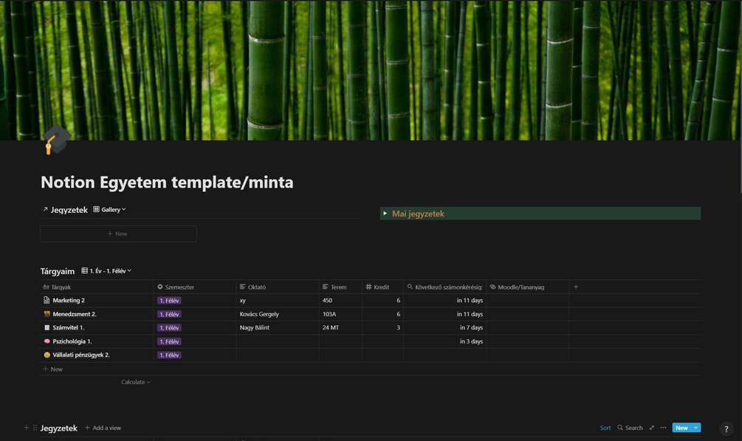Open the Marketing 2 page icon
Viewport: 742px width, 441px height.
pos(47,301)
